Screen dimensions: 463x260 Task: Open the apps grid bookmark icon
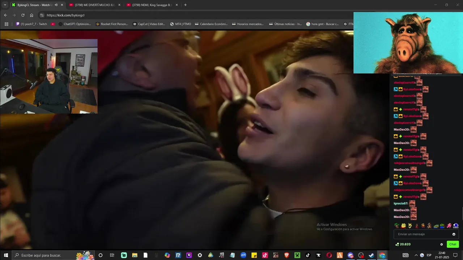coord(6,24)
